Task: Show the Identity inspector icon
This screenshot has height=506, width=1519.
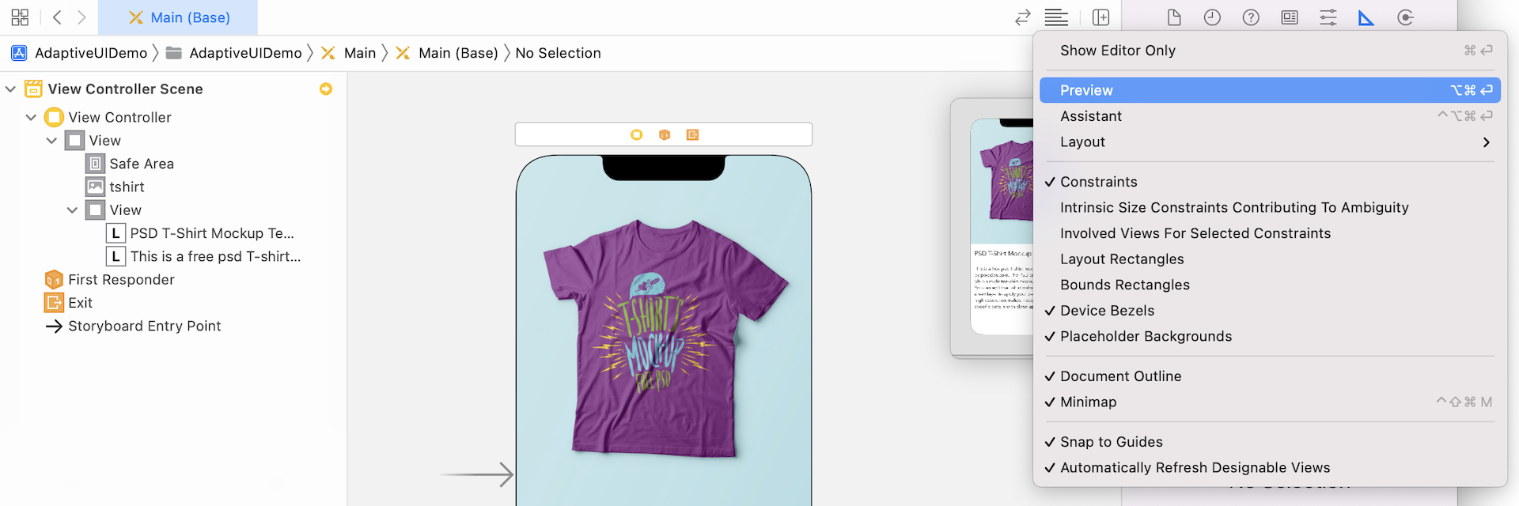Action: pyautogui.click(x=1290, y=17)
